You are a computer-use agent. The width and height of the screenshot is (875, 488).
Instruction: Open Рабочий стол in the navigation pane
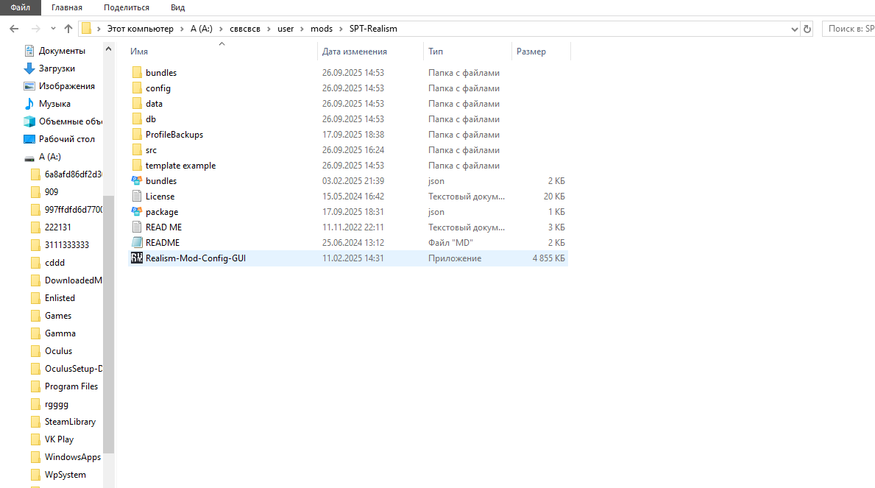coord(66,139)
